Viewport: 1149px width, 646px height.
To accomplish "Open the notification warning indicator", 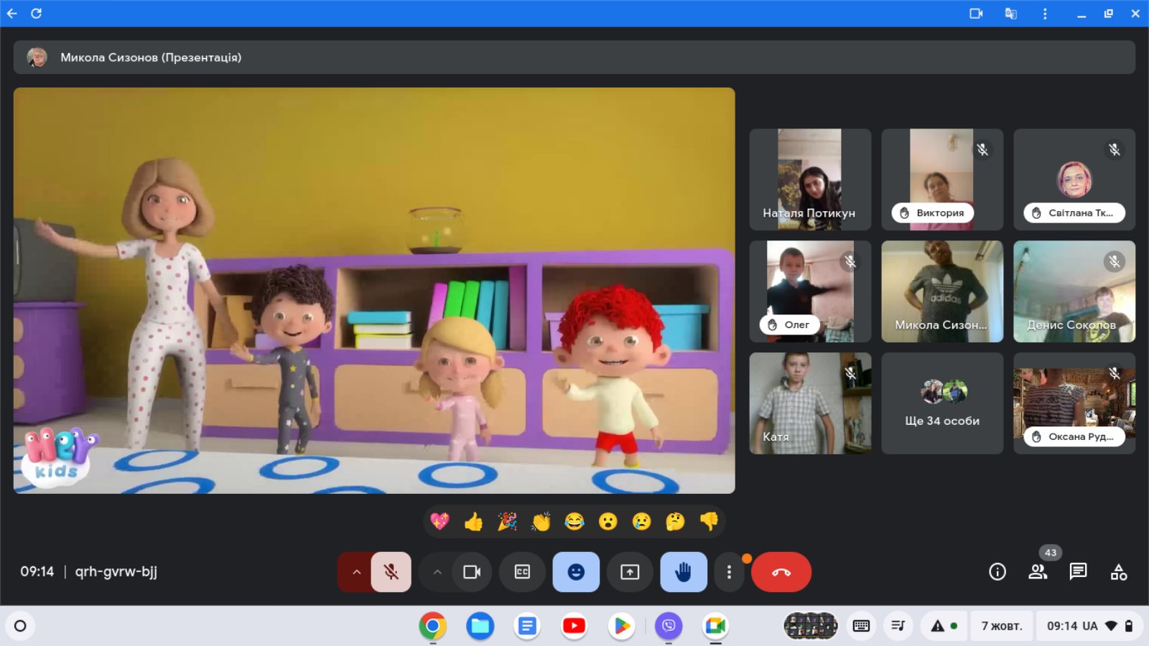I will coord(944,626).
